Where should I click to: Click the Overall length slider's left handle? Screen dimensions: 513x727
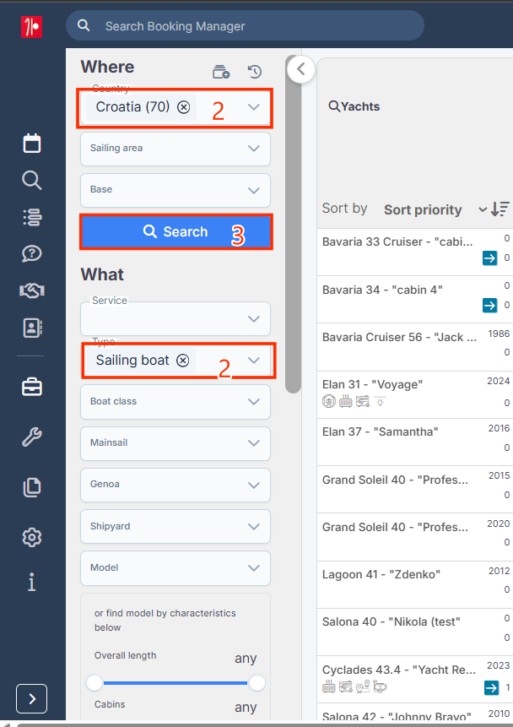point(94,683)
